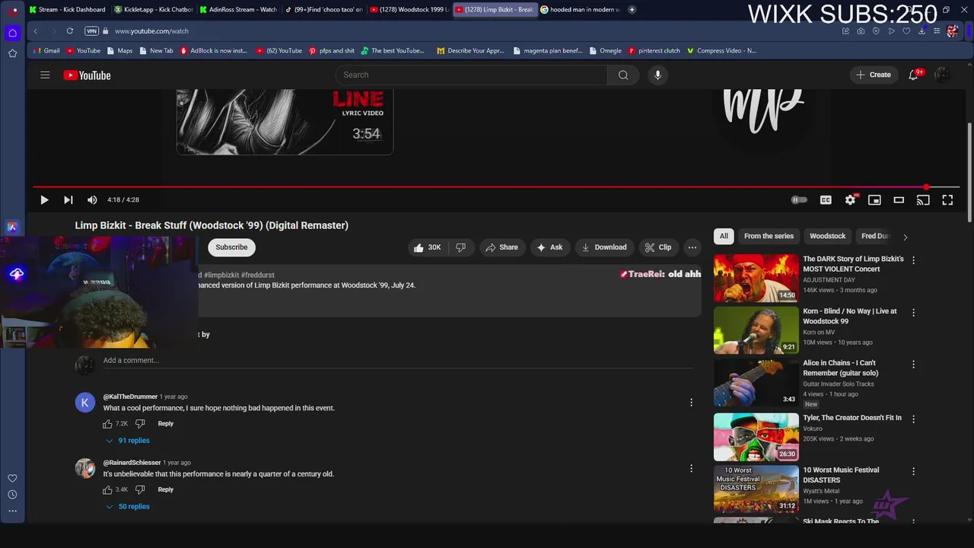Open more actions menu beside Clip
This screenshot has width=974, height=548.
pyautogui.click(x=692, y=247)
